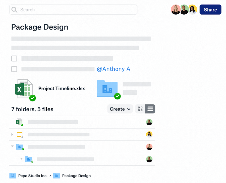Click blonde woman avatar in third row

[x=149, y=147]
